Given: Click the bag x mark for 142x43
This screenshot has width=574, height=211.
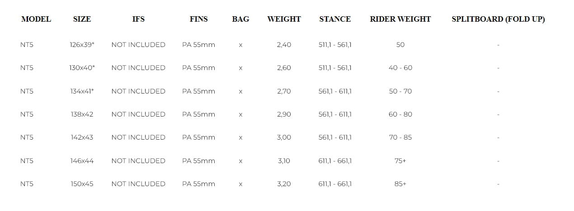Looking at the screenshot, I should coord(240,137).
